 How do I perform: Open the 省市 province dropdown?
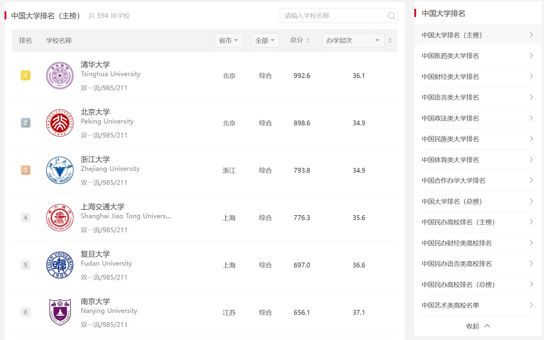229,40
